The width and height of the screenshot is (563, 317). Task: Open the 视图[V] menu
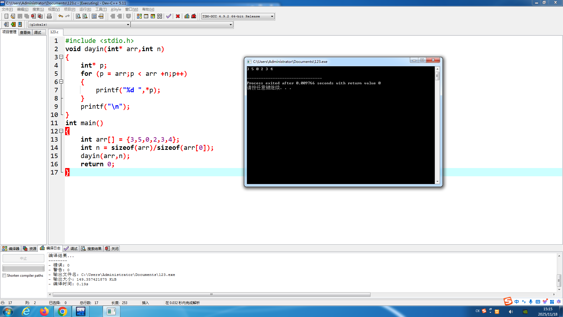(54, 9)
